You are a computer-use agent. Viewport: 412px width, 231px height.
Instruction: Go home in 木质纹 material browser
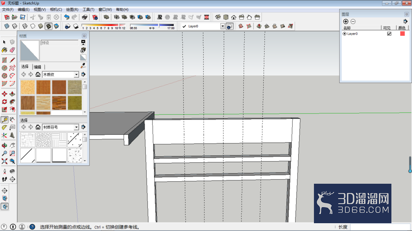(x=38, y=74)
